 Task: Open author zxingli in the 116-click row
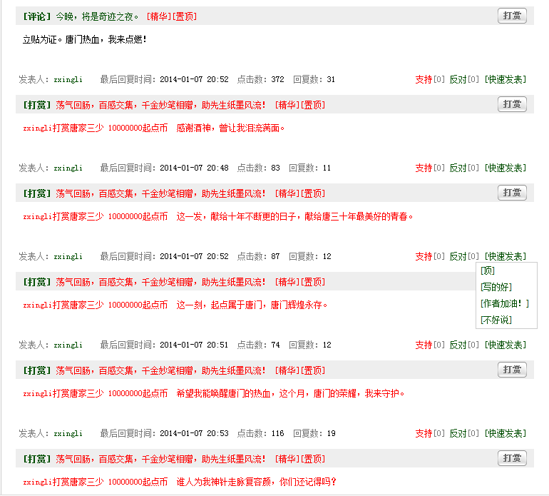(68, 434)
